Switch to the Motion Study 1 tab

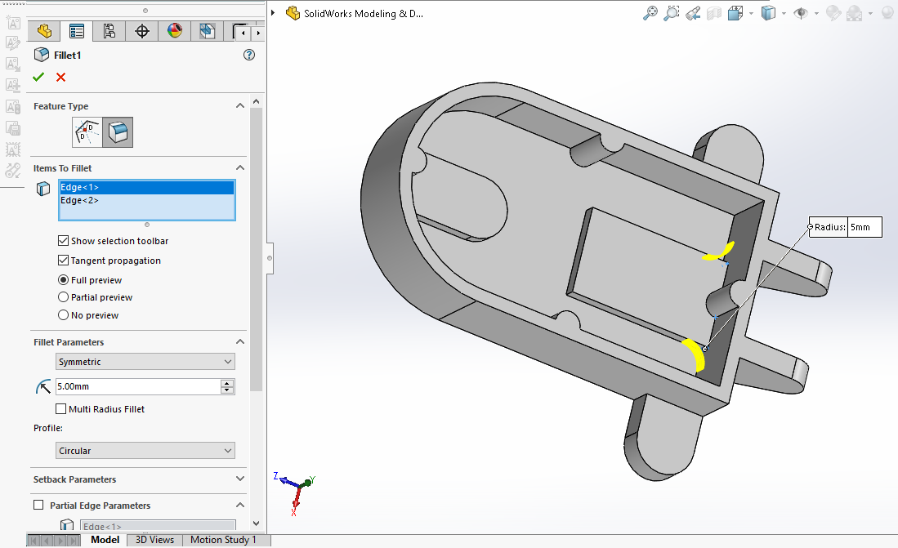[x=223, y=540]
